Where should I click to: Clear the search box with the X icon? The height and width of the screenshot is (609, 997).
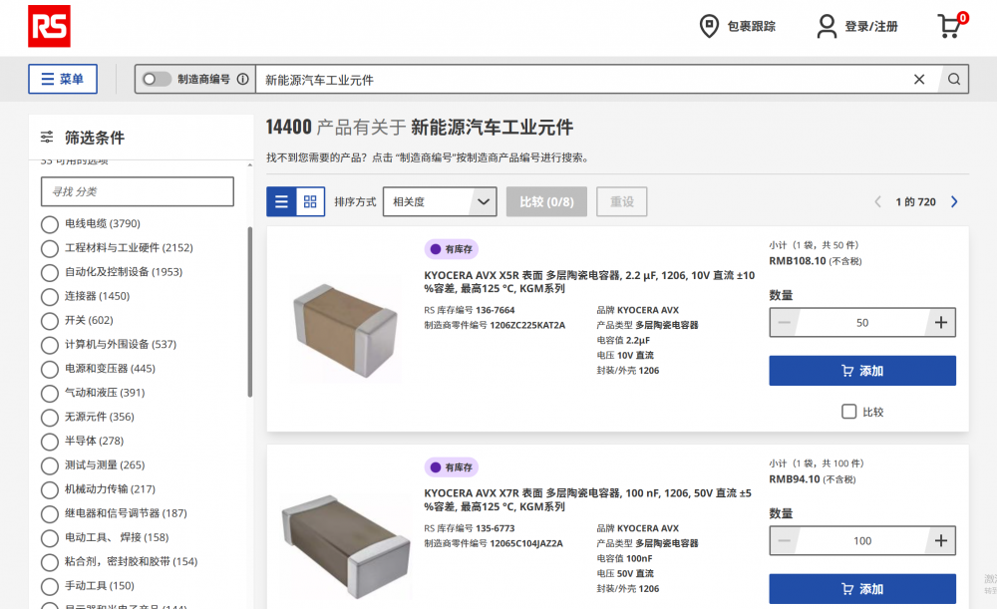click(x=919, y=79)
